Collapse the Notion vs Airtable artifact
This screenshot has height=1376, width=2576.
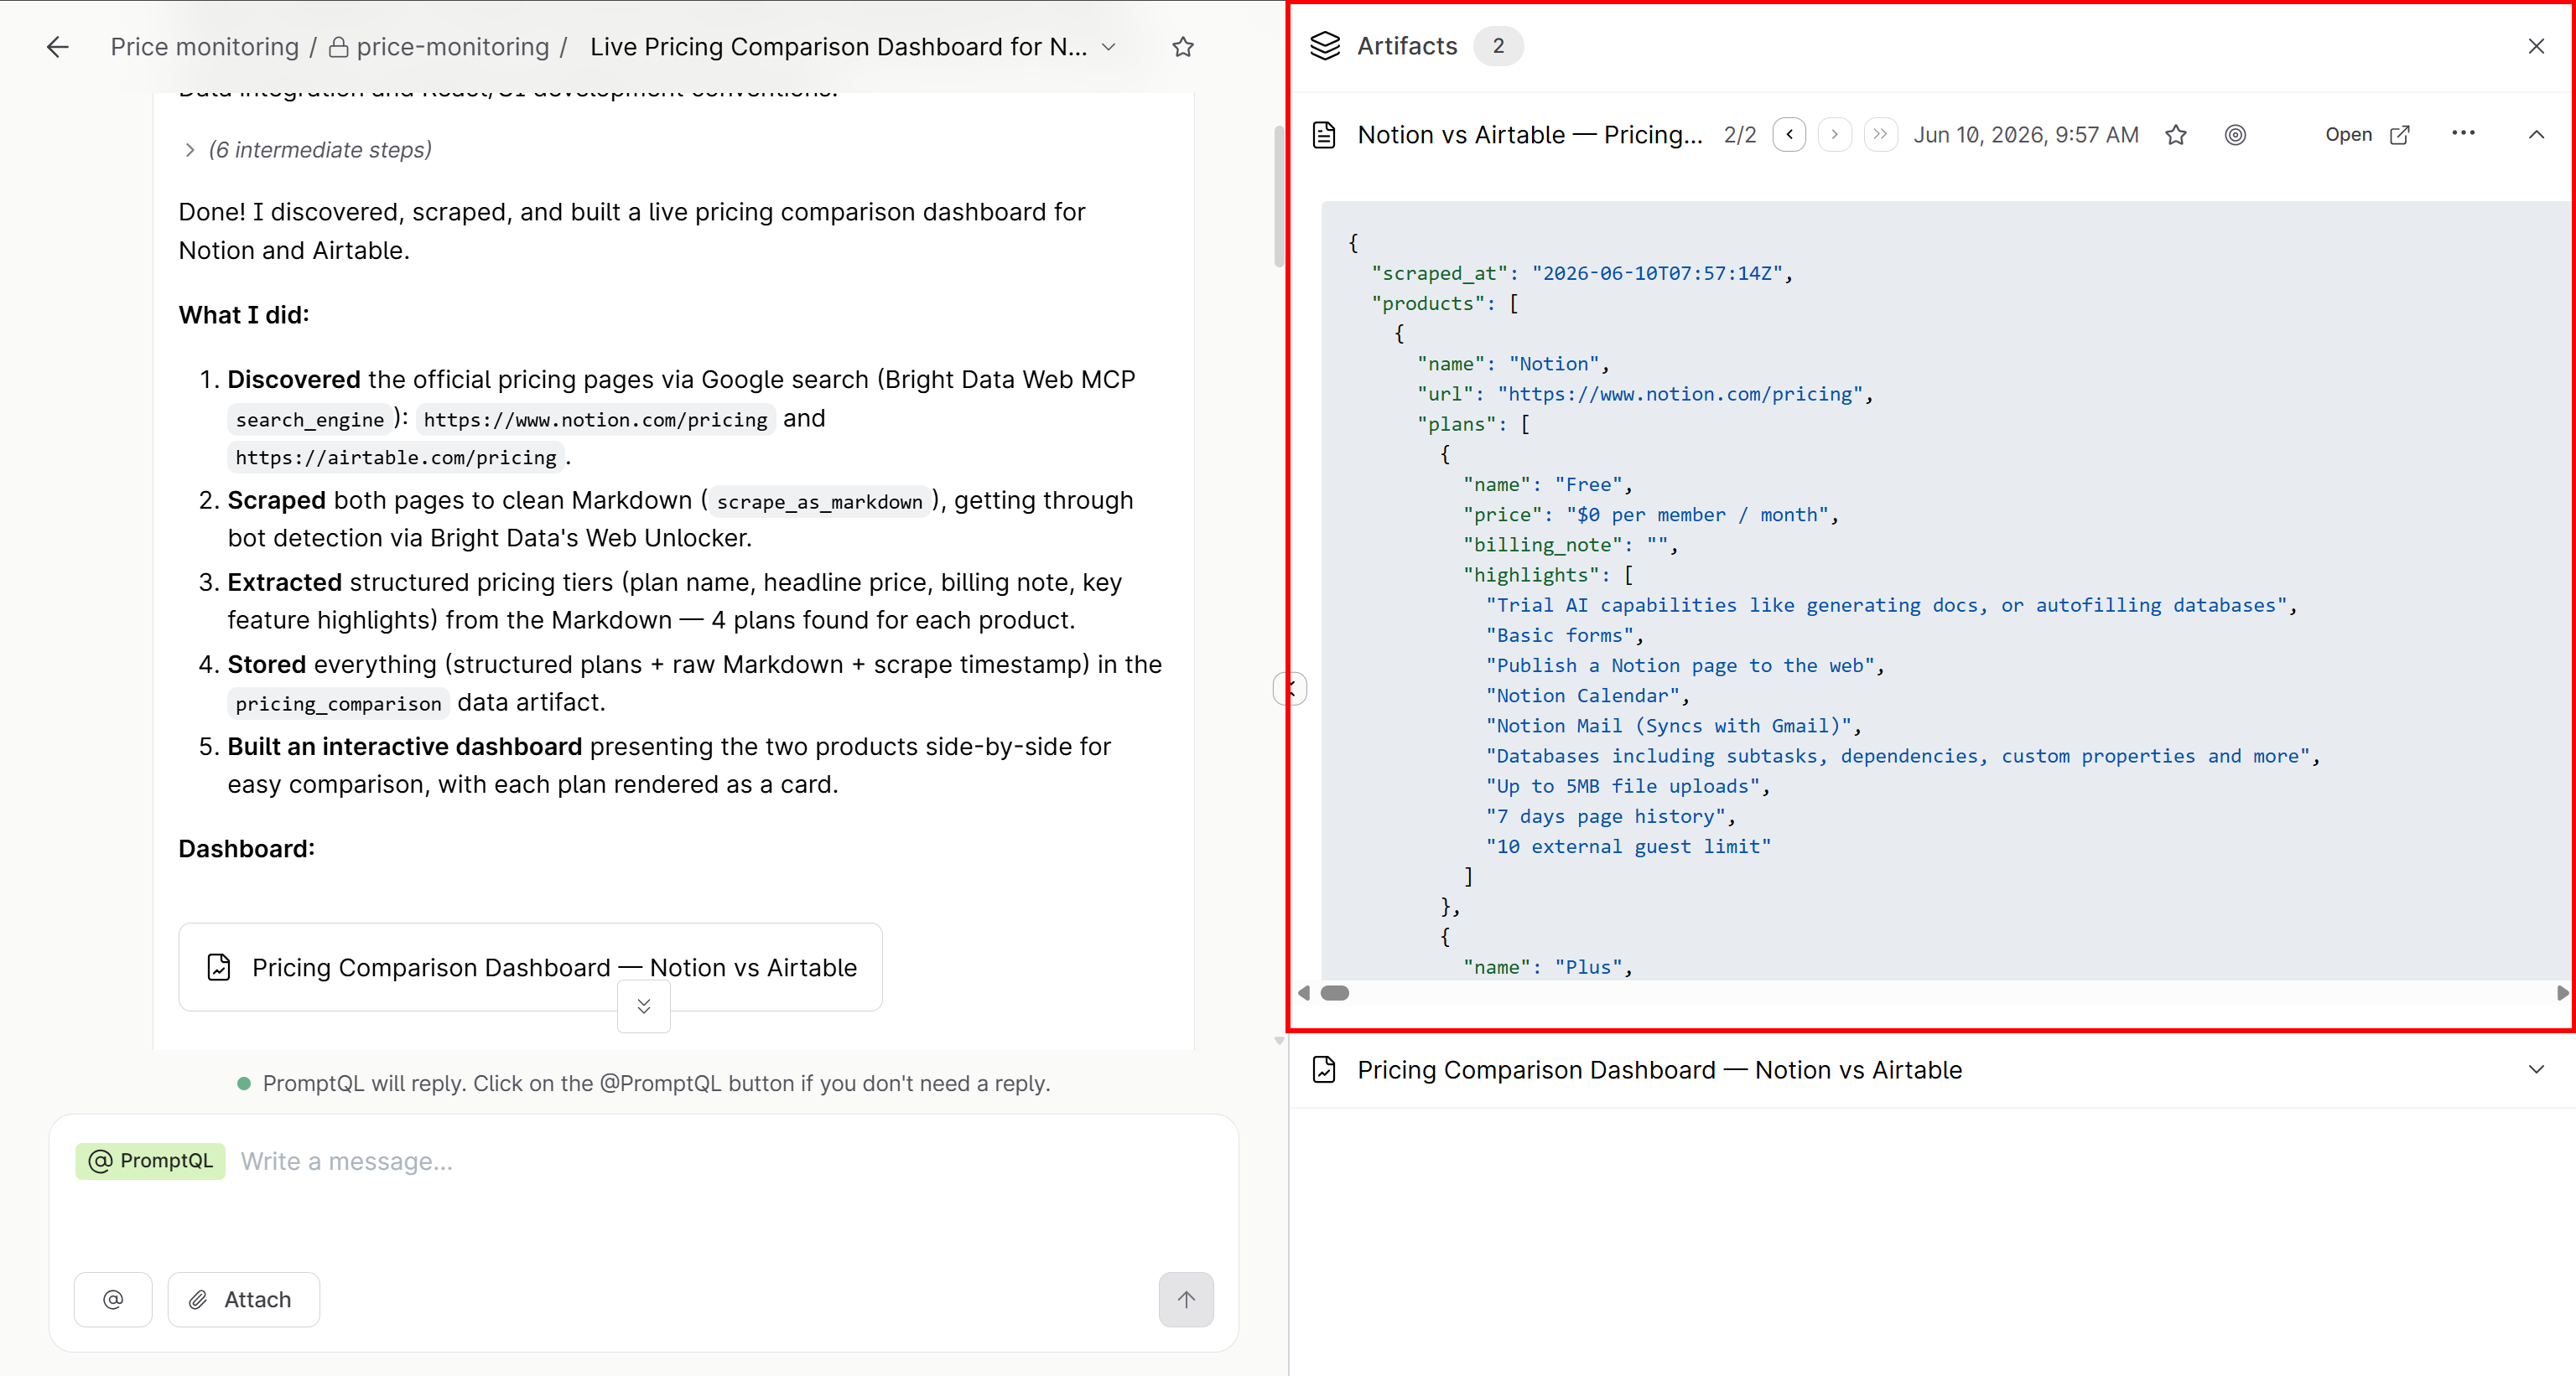pyautogui.click(x=2536, y=135)
